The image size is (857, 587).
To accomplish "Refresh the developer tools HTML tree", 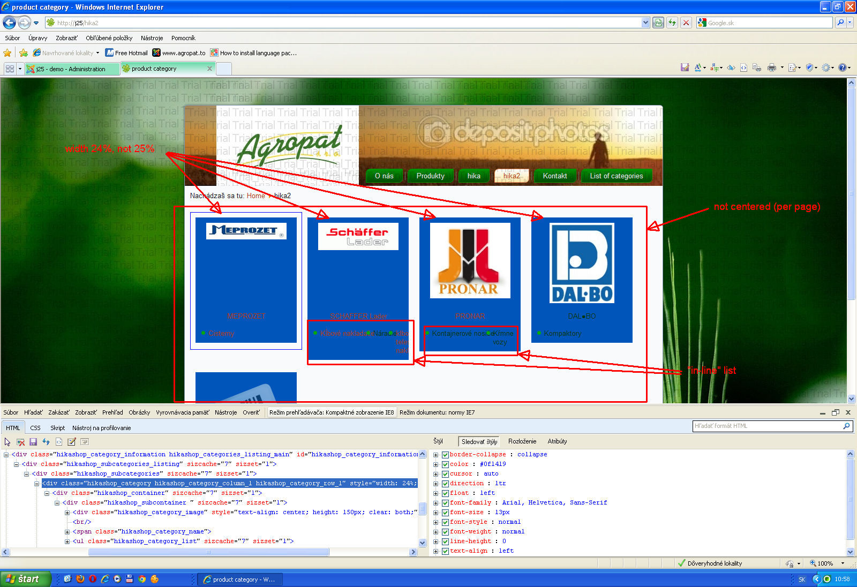I will (46, 442).
